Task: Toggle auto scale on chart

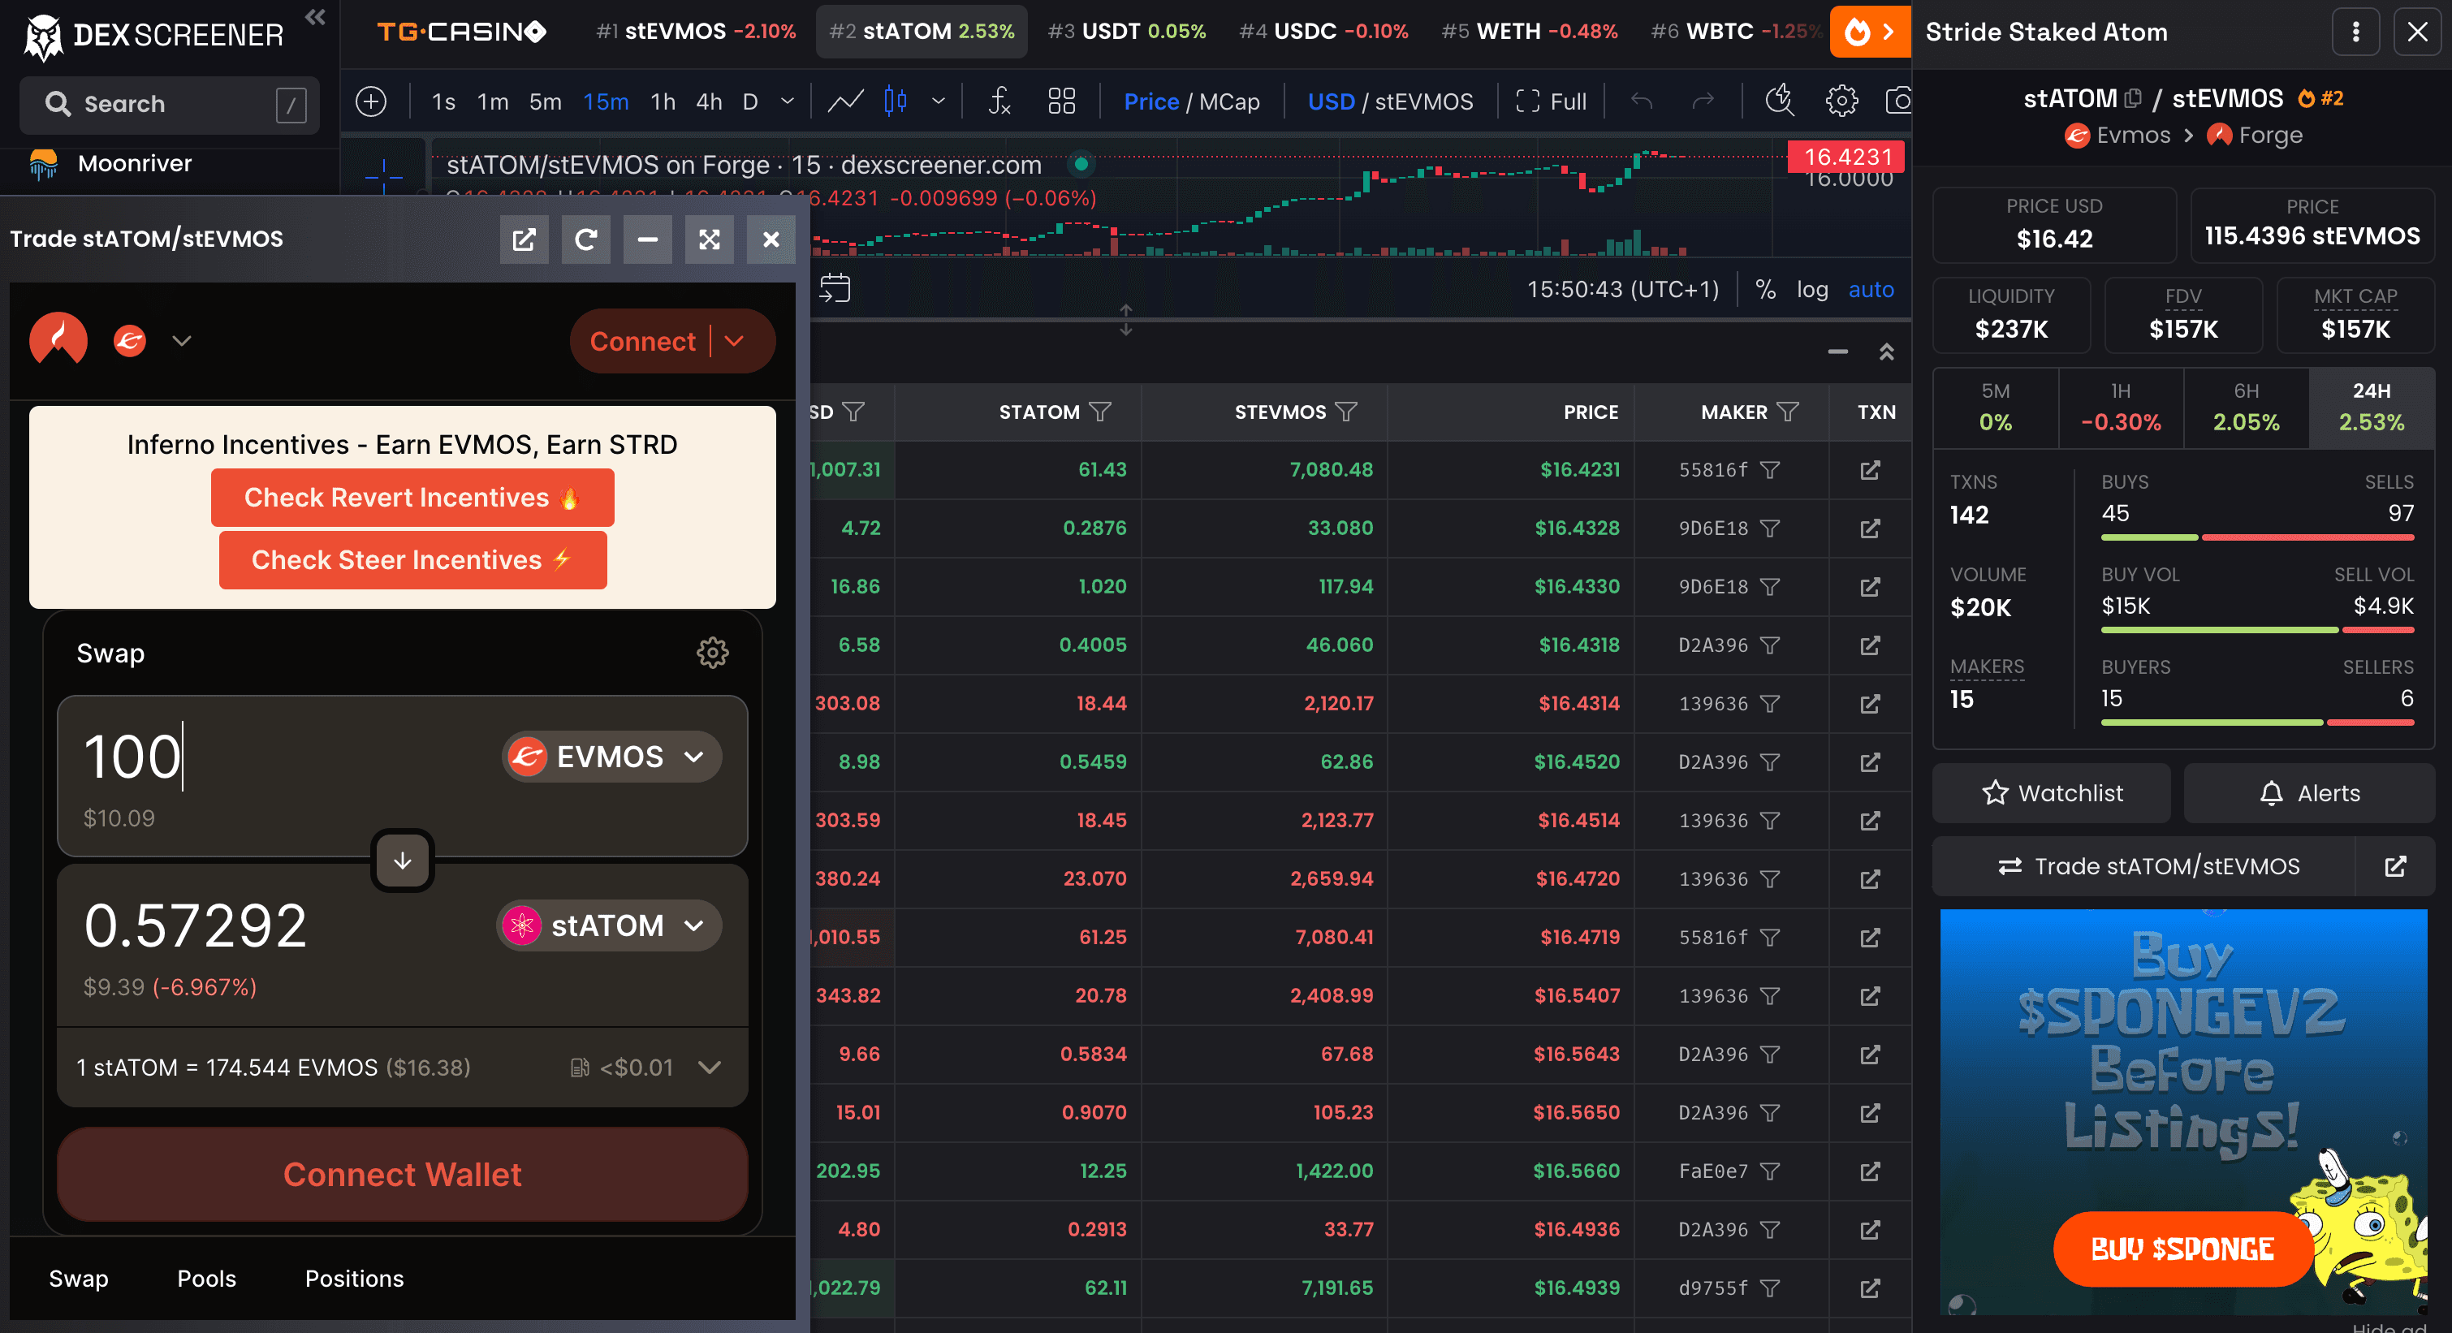Action: (1871, 289)
